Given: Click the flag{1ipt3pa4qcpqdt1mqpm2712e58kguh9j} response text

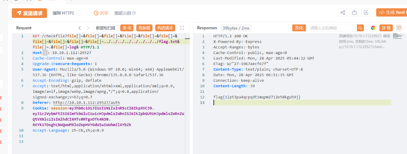Looking at the screenshot, I should coord(257,97).
